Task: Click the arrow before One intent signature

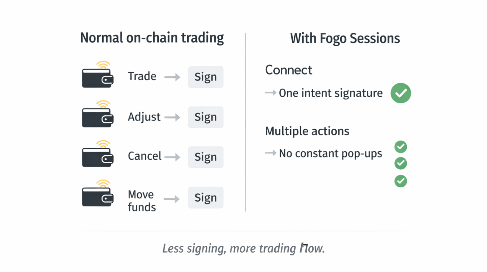Action: click(x=270, y=93)
